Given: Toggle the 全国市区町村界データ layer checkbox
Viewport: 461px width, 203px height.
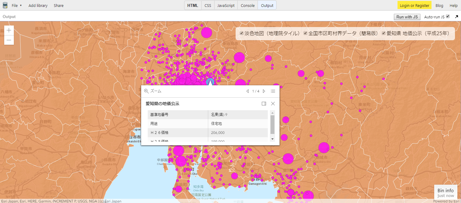Looking at the screenshot, I should [305, 33].
